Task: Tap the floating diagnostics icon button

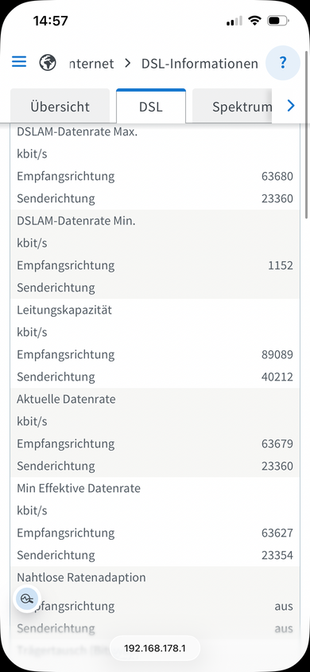Action: (x=26, y=599)
